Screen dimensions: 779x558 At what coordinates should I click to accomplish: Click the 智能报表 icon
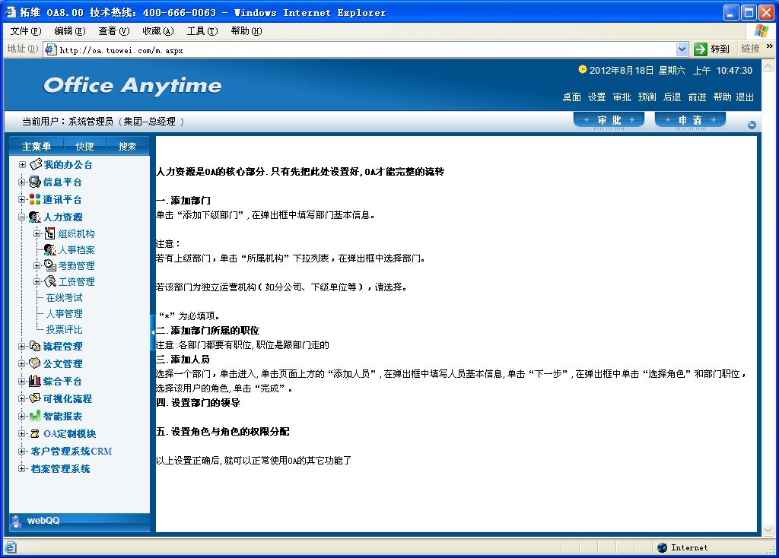click(35, 416)
